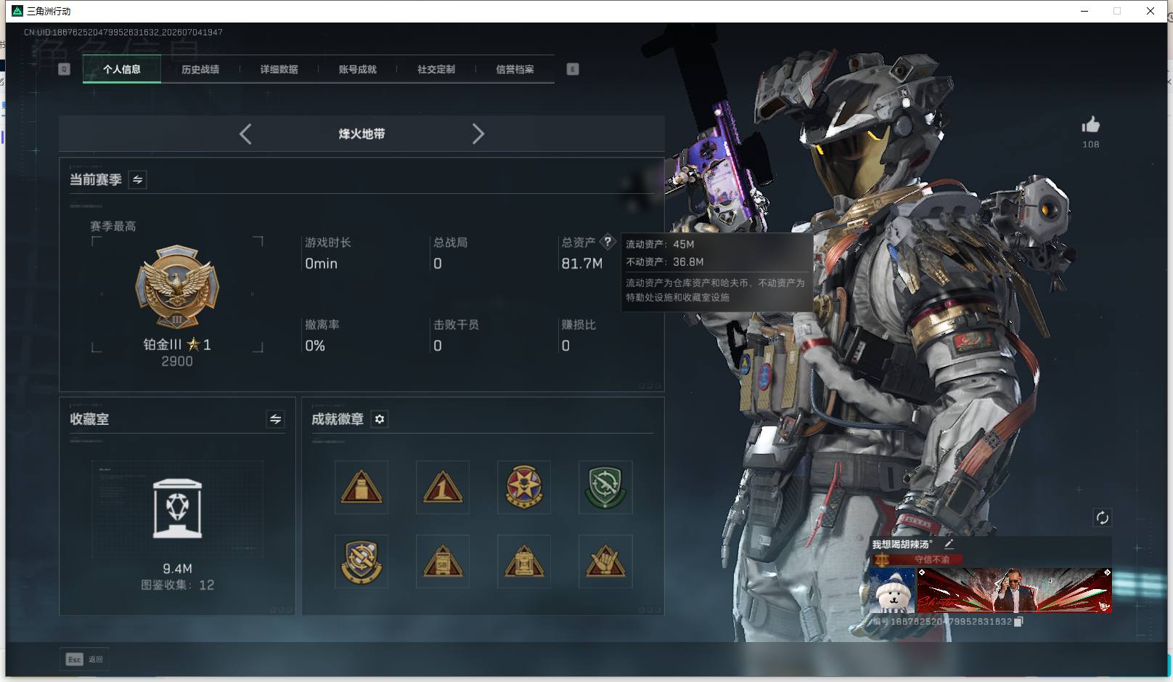Click the Q key previous-tab icon

point(64,69)
